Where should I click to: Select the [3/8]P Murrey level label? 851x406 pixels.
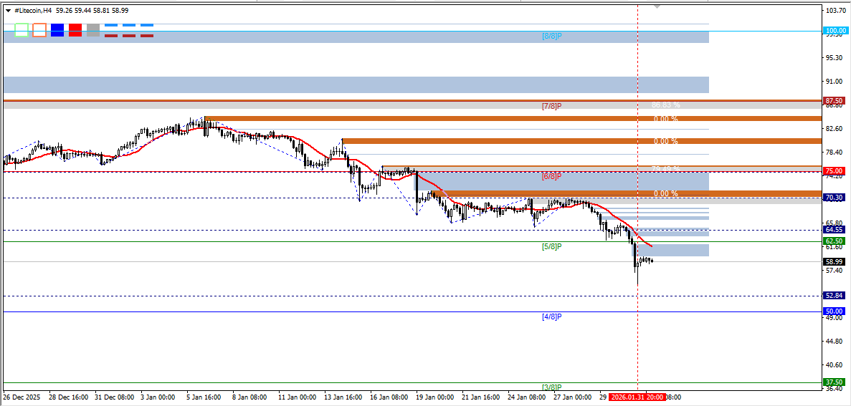pyautogui.click(x=551, y=387)
